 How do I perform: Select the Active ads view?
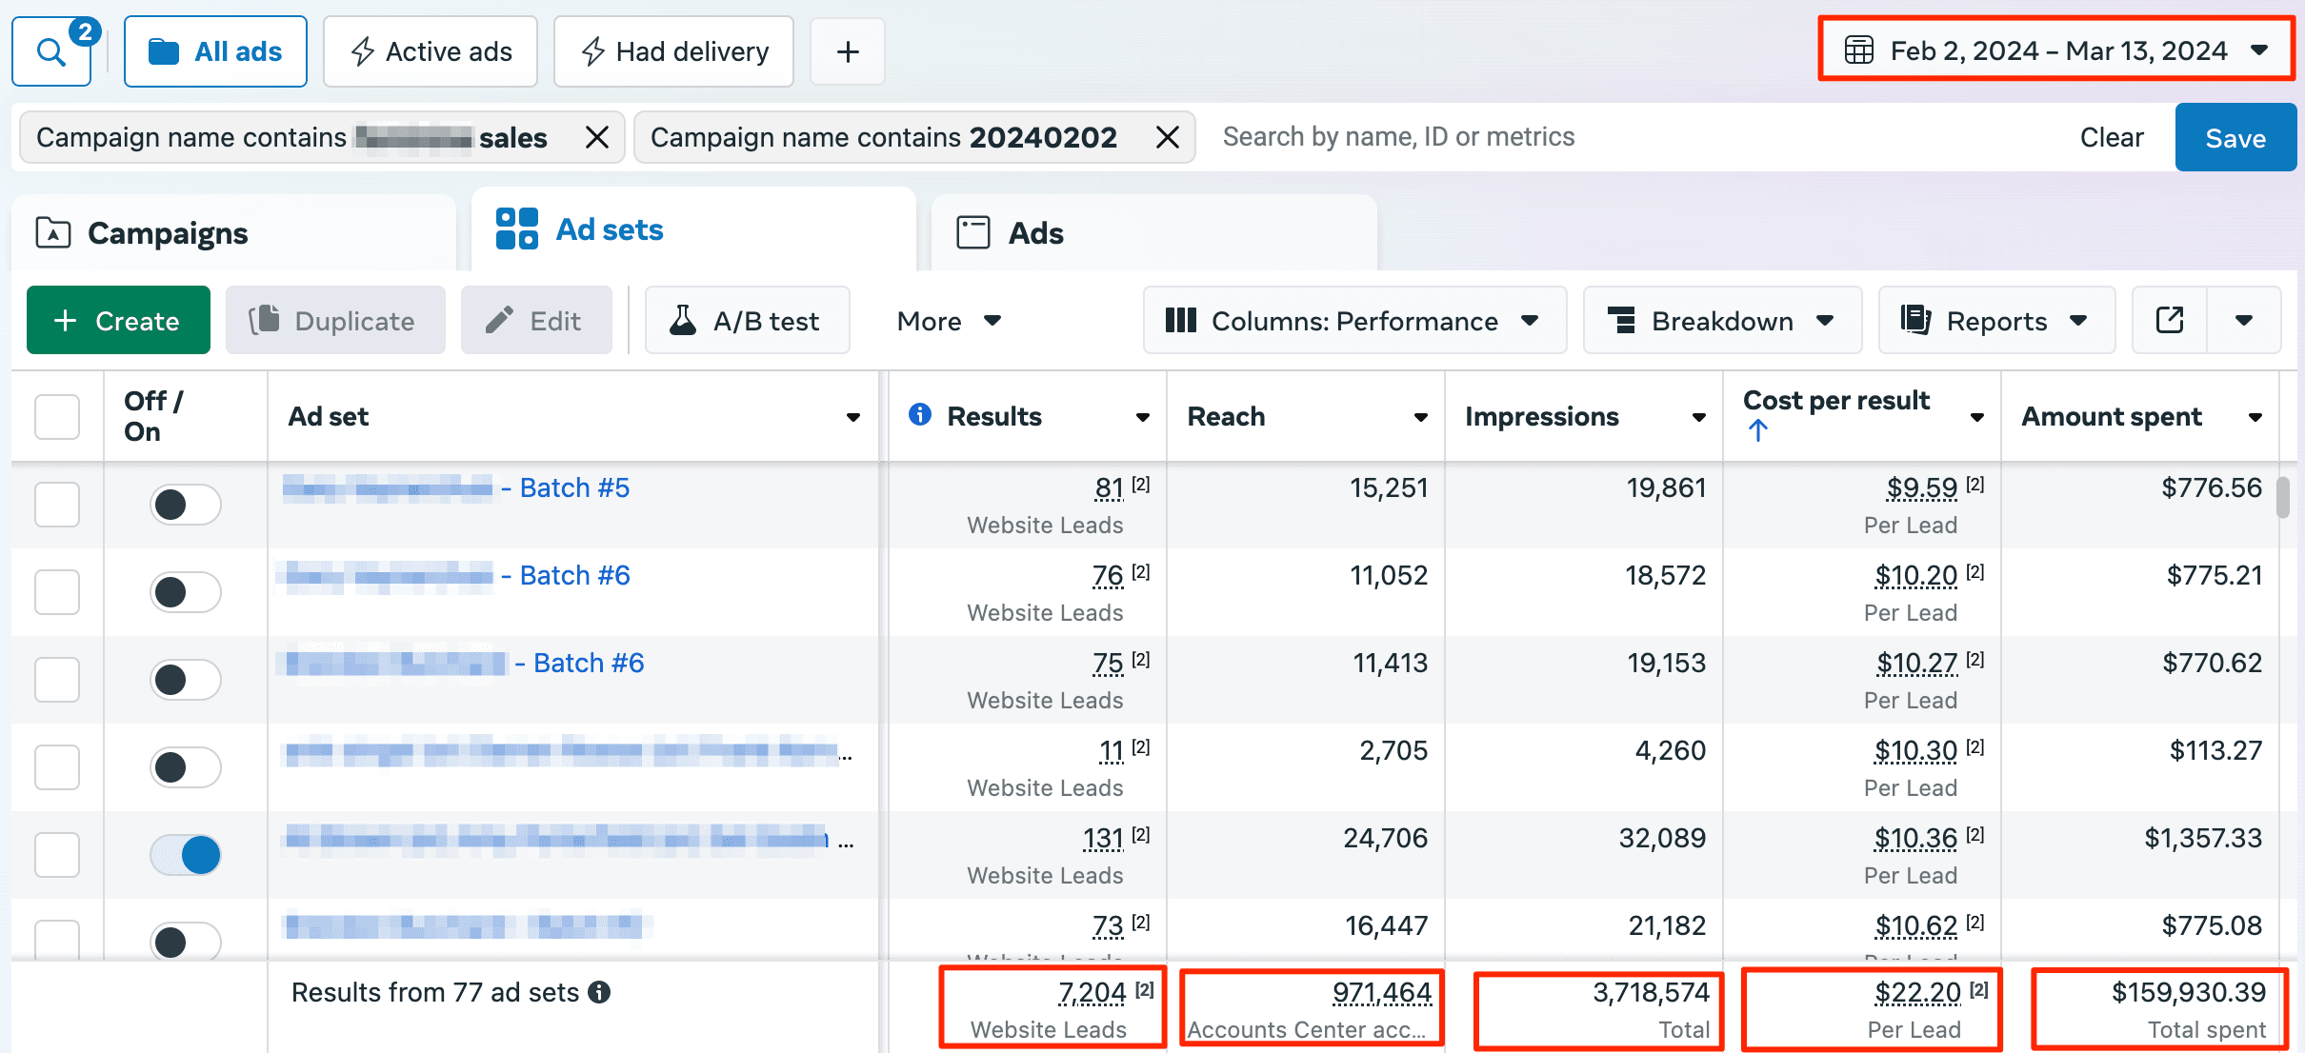click(431, 51)
